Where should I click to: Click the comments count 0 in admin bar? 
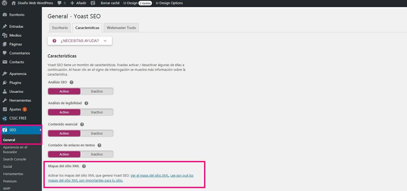tap(64, 3)
